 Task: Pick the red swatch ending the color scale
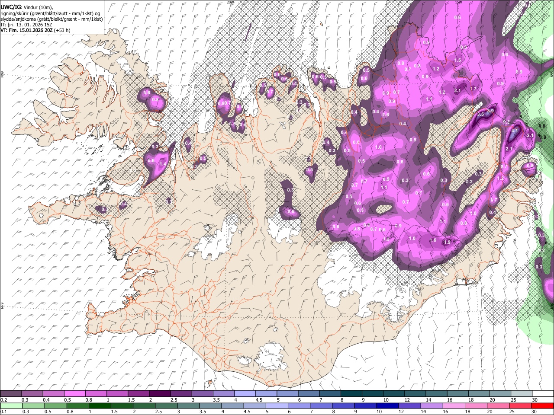pyautogui.click(x=542, y=406)
